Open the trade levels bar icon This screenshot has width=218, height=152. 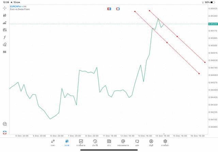[5, 23]
